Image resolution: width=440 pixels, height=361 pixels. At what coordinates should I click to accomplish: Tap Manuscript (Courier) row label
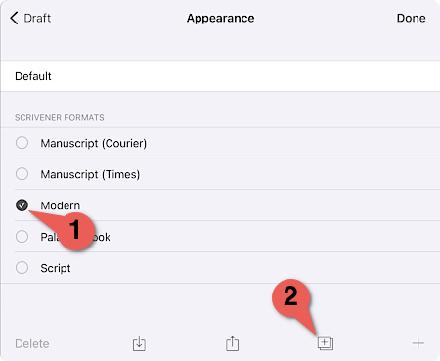tap(94, 143)
